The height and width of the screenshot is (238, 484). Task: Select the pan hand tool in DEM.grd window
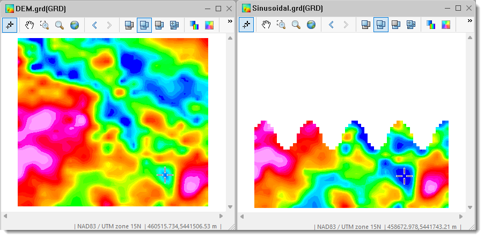point(30,25)
